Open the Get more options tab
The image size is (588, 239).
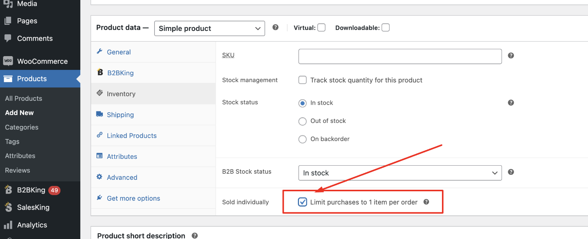pos(153,199)
